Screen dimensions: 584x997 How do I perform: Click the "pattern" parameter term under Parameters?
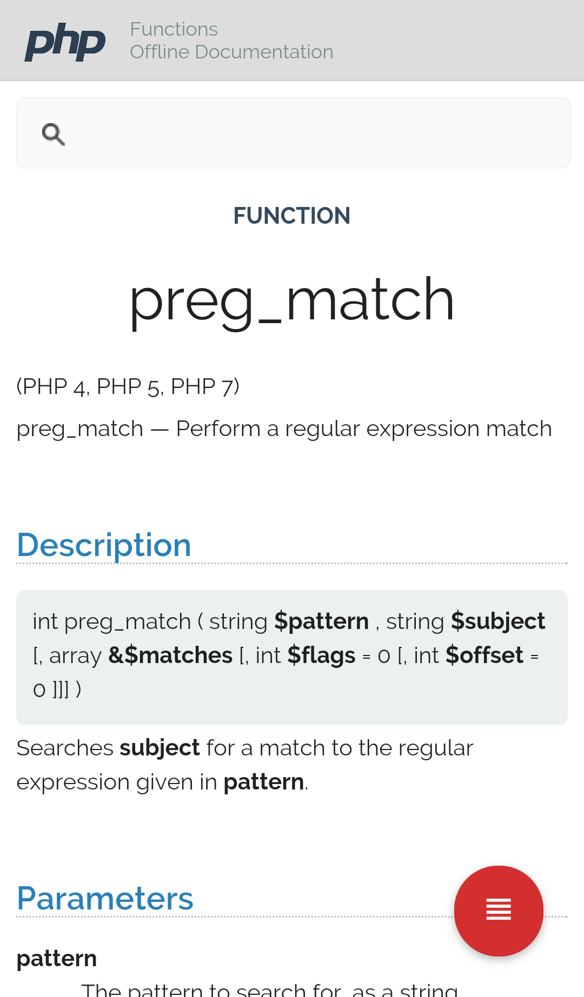(x=57, y=959)
